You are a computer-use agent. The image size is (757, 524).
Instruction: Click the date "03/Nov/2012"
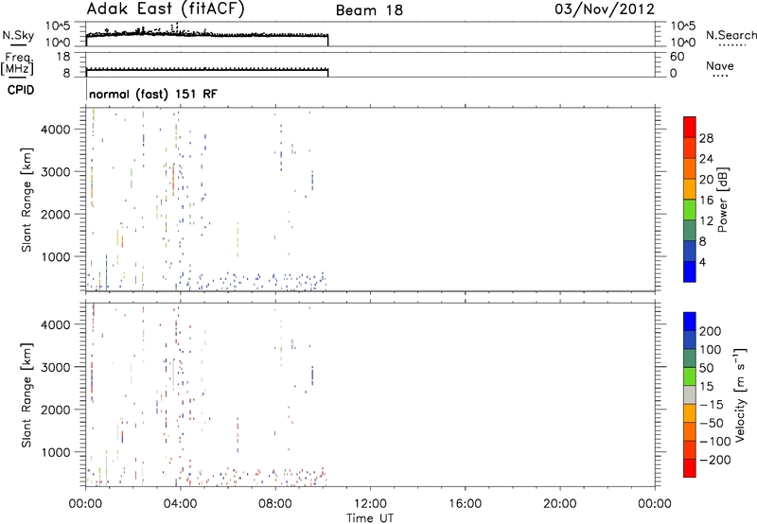pos(605,9)
